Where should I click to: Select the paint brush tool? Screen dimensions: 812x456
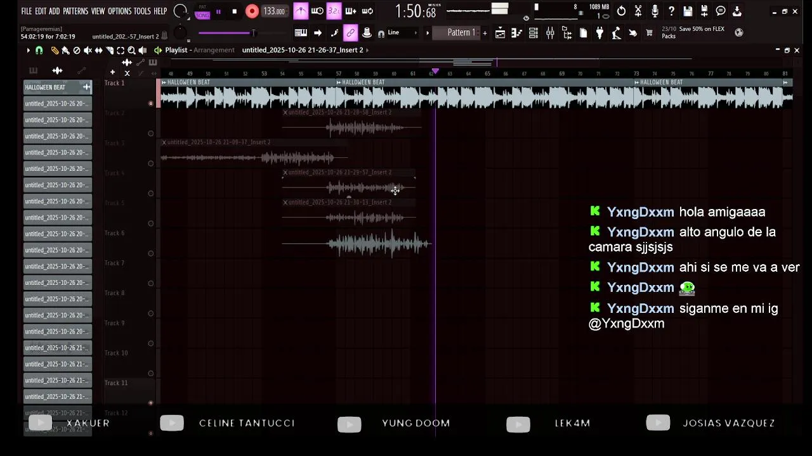65,50
